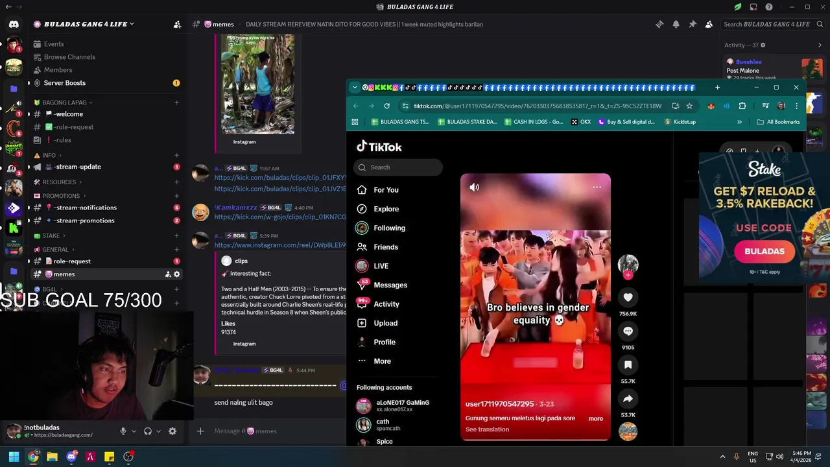Screen dimensions: 830x467
Task: Open Browse Channels in Discord
Action: [x=69, y=57]
